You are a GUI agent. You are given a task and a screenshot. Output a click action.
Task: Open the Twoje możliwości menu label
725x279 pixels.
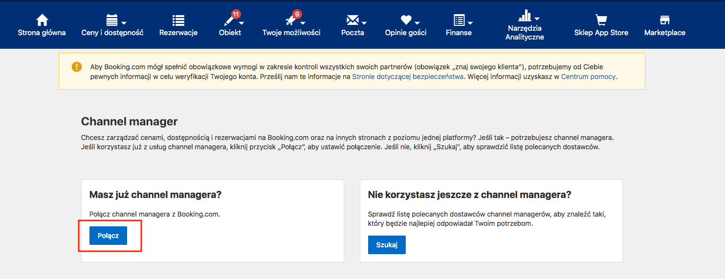(291, 33)
